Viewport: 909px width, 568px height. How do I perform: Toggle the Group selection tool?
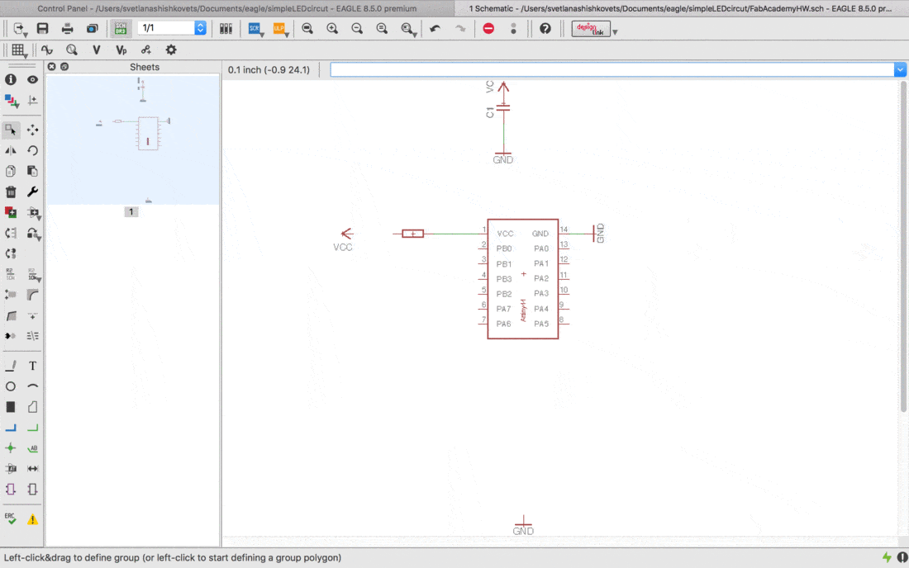(x=11, y=130)
